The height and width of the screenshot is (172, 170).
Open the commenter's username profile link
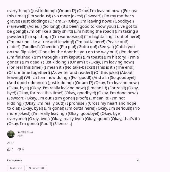[25, 132]
